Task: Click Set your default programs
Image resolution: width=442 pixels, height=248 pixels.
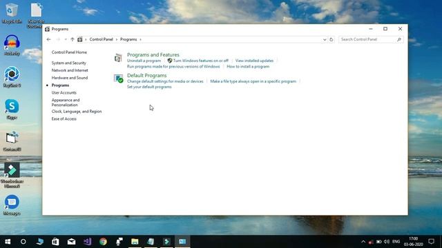Action: pyautogui.click(x=149, y=87)
